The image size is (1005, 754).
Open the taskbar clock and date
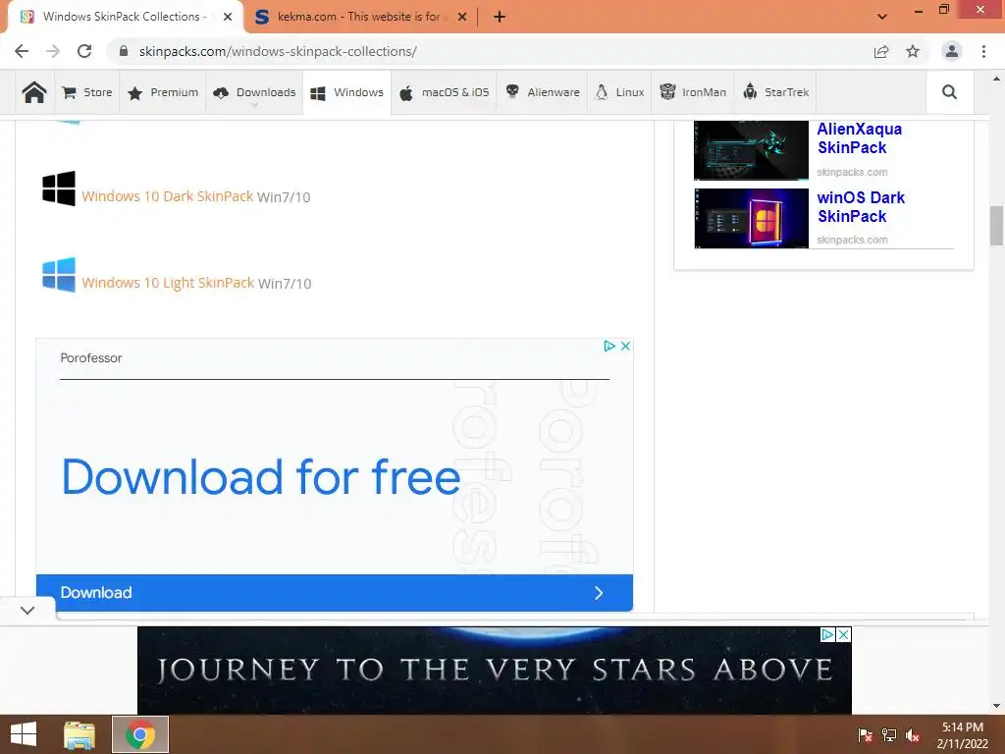[x=962, y=735]
